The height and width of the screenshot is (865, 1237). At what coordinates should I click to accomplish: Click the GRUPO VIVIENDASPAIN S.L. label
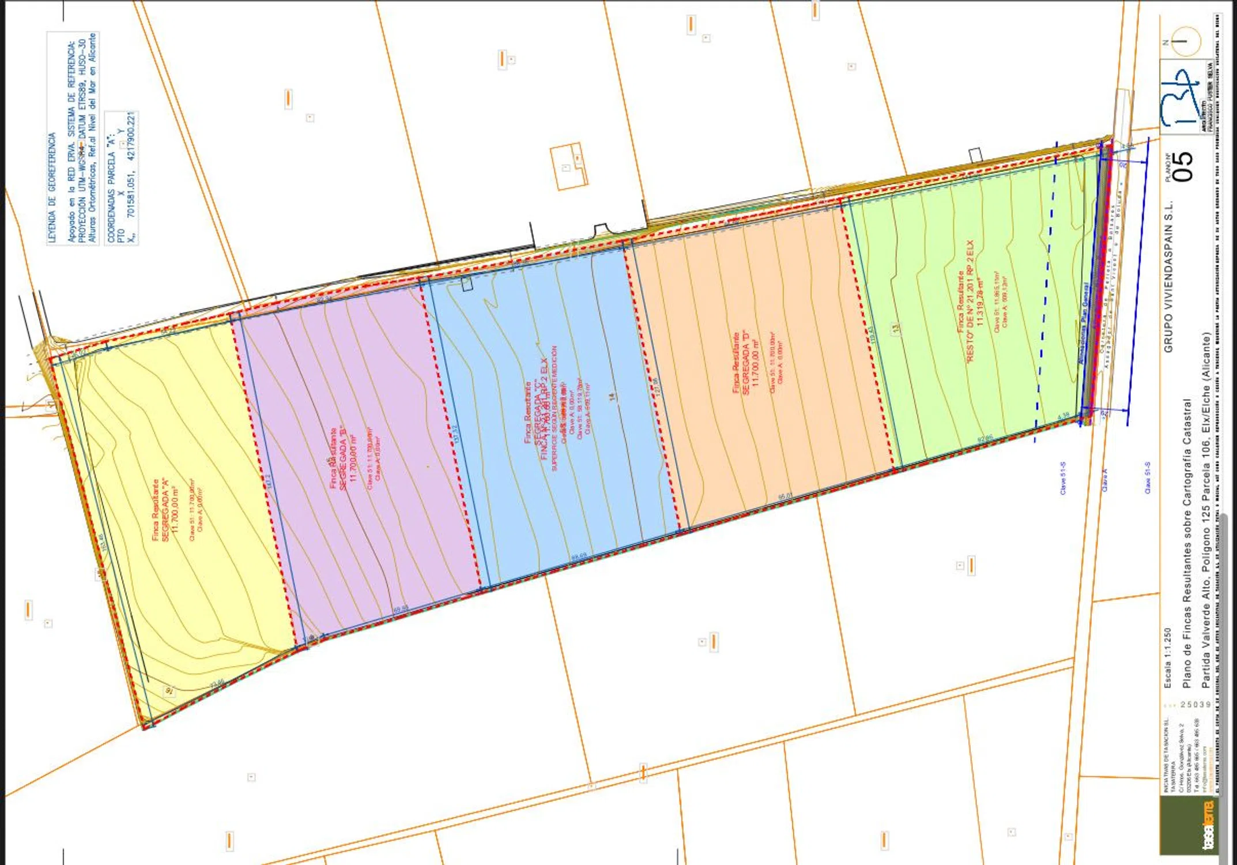pyautogui.click(x=1168, y=277)
